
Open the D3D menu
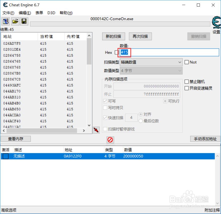pos(51,13)
